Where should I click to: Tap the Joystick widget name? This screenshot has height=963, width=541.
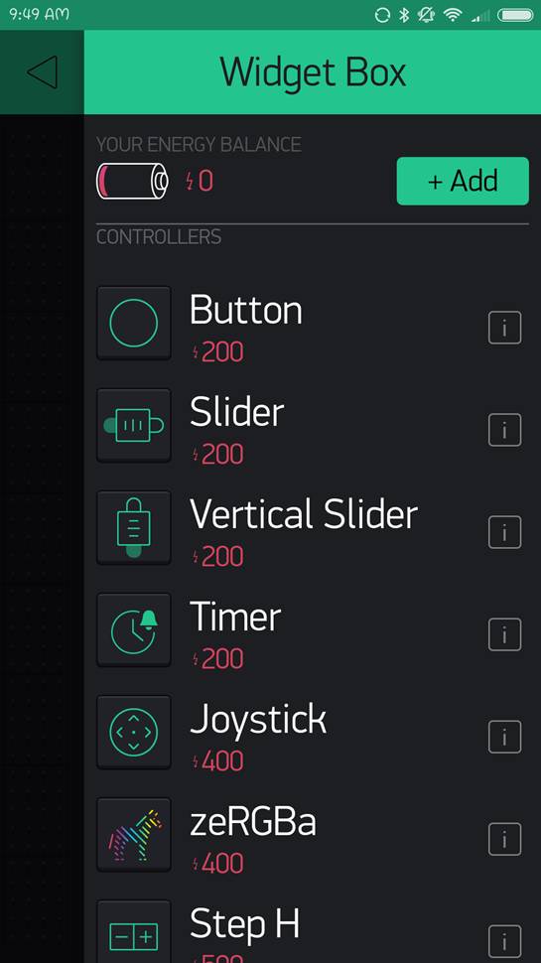(x=258, y=720)
